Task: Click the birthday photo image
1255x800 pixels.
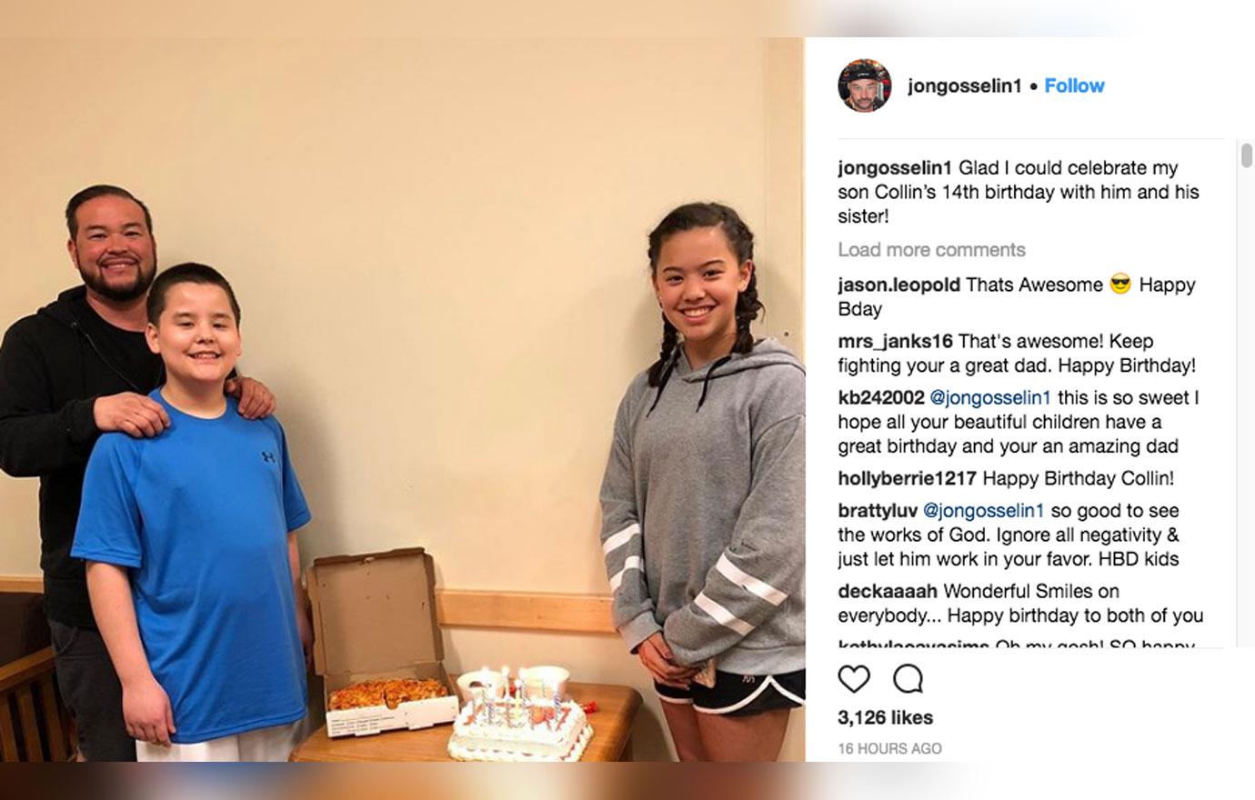Action: point(402,399)
